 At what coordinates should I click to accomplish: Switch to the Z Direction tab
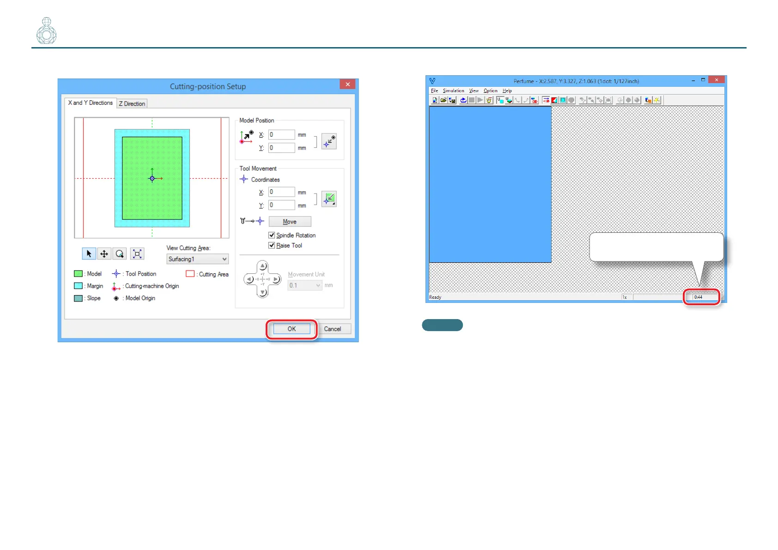132,103
